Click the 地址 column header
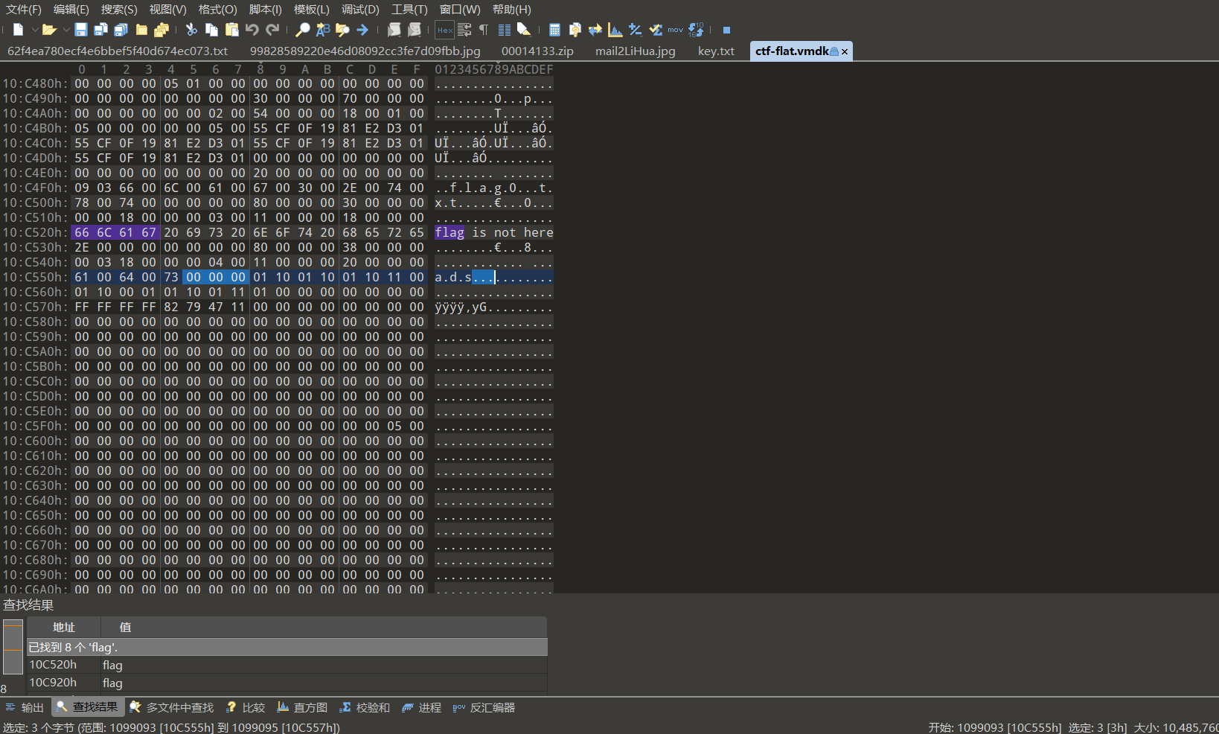The height and width of the screenshot is (734, 1219). point(64,627)
